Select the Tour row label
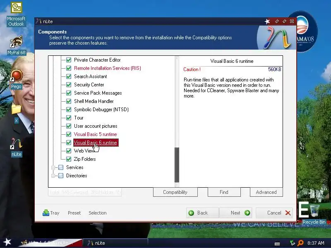Viewport: 331px width, 248px height. (x=79, y=118)
